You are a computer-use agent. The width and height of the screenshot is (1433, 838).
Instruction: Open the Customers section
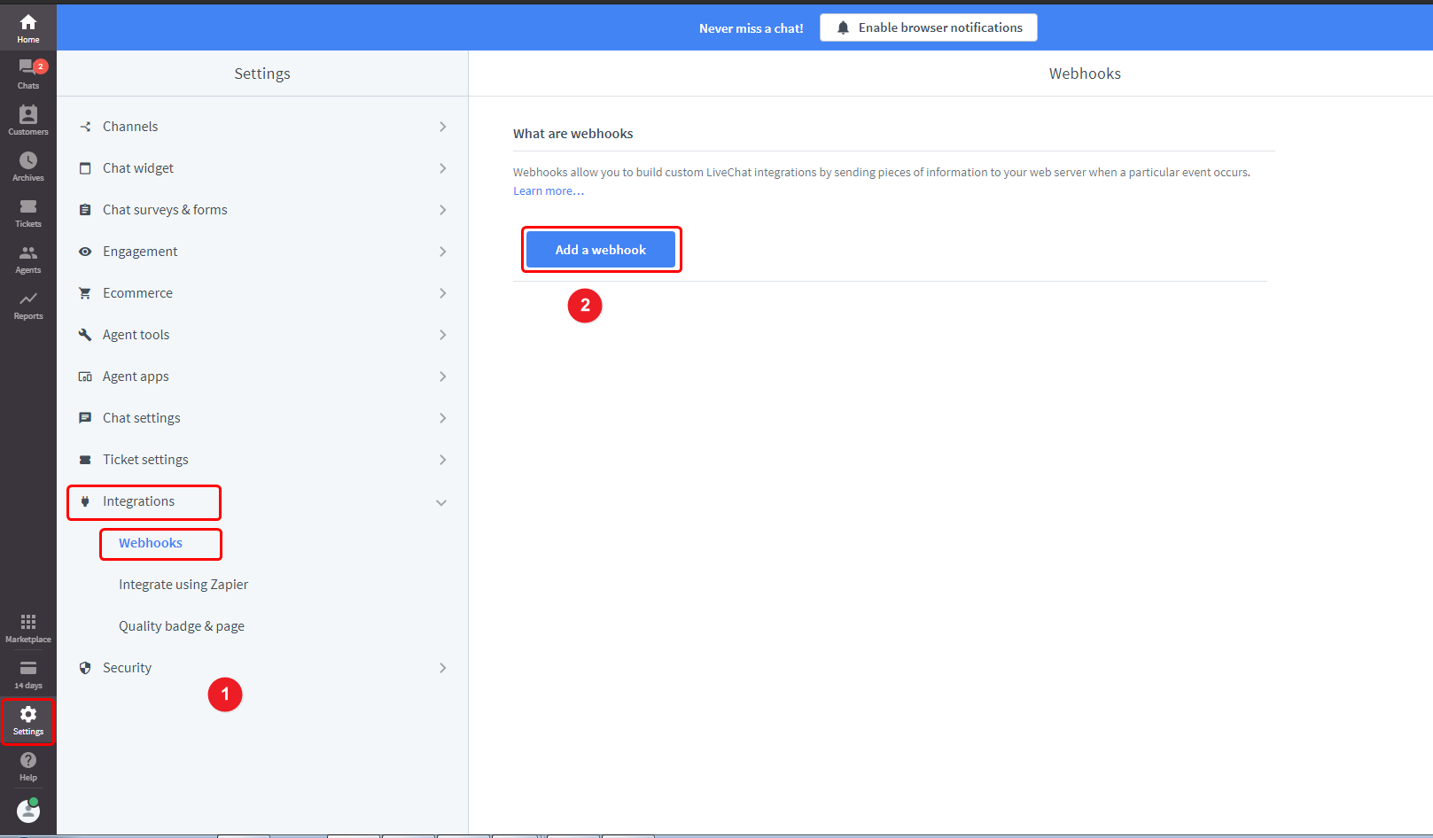[x=28, y=120]
